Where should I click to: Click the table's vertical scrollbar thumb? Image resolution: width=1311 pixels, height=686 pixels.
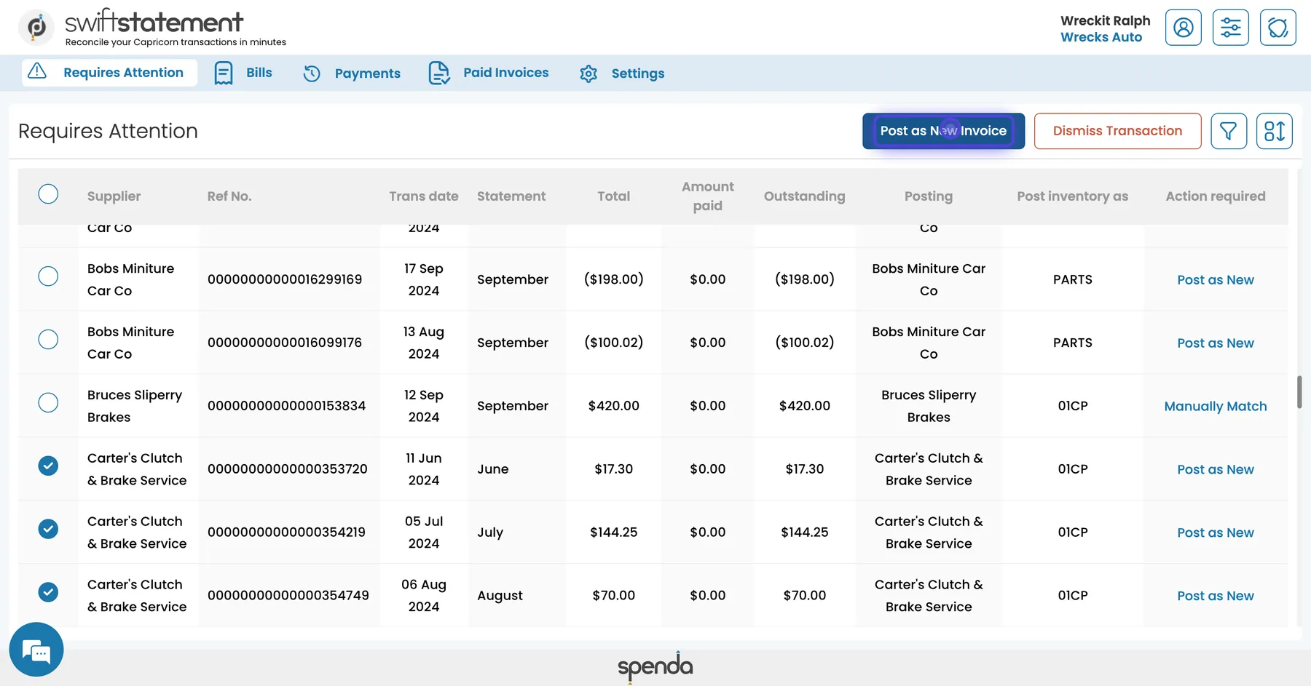pyautogui.click(x=1299, y=392)
